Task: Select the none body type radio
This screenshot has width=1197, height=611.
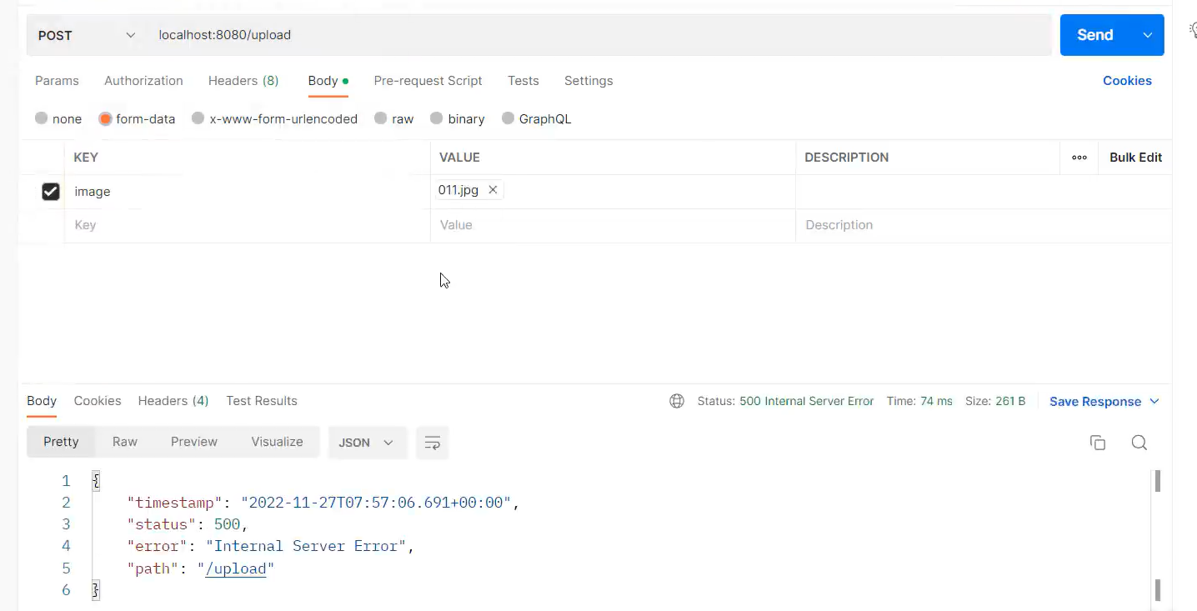Action: (42, 118)
